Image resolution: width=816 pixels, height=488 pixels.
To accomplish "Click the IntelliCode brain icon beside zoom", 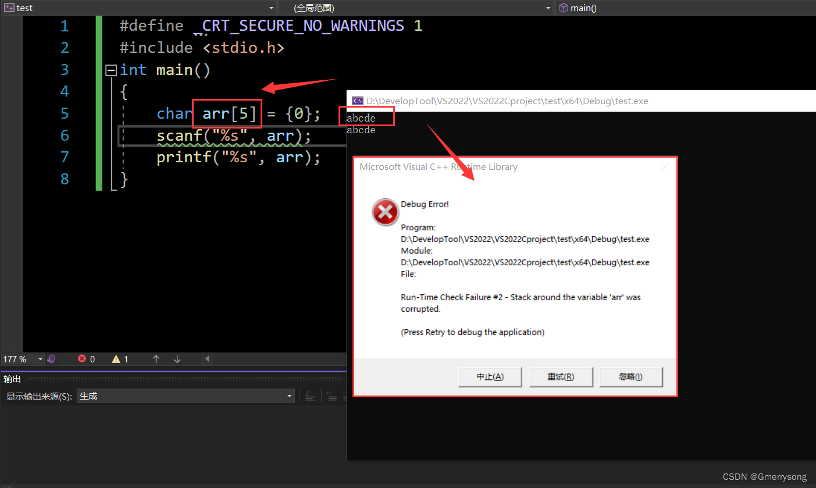I will point(51,359).
